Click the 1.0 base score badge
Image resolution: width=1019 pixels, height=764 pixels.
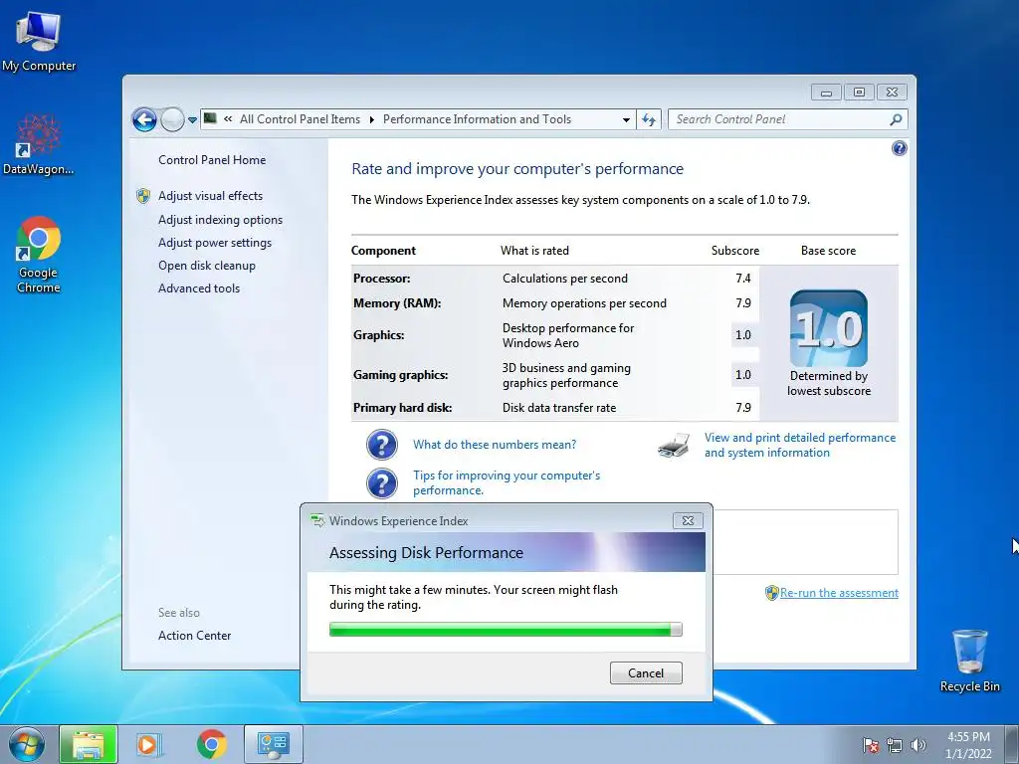(x=829, y=328)
